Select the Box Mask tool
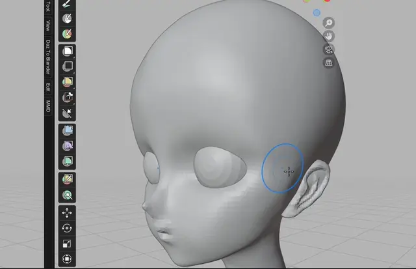 coord(67,51)
